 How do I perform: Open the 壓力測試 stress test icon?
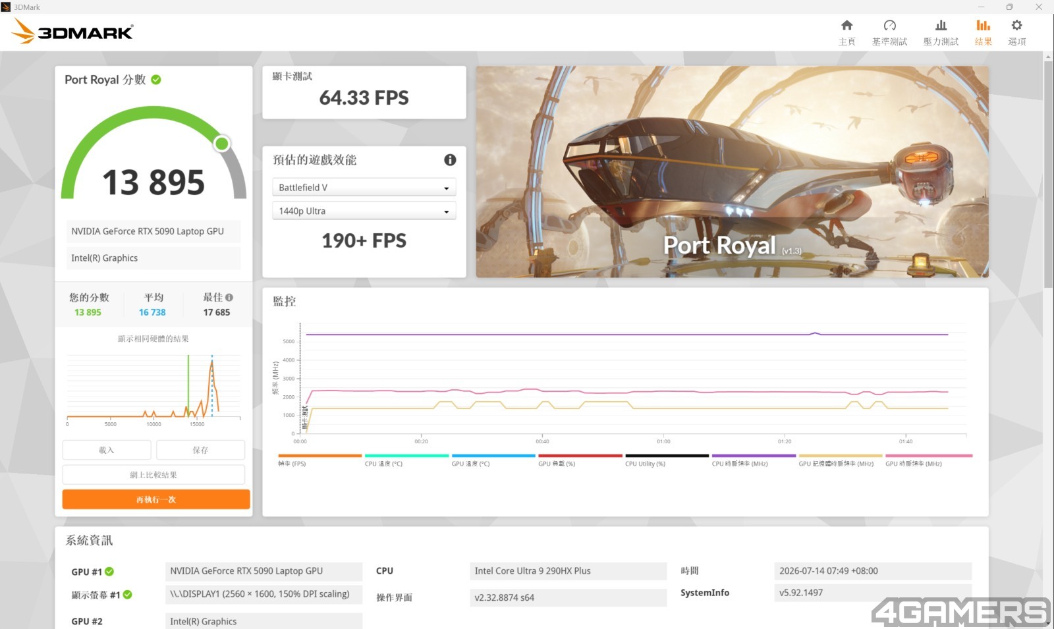tap(941, 26)
